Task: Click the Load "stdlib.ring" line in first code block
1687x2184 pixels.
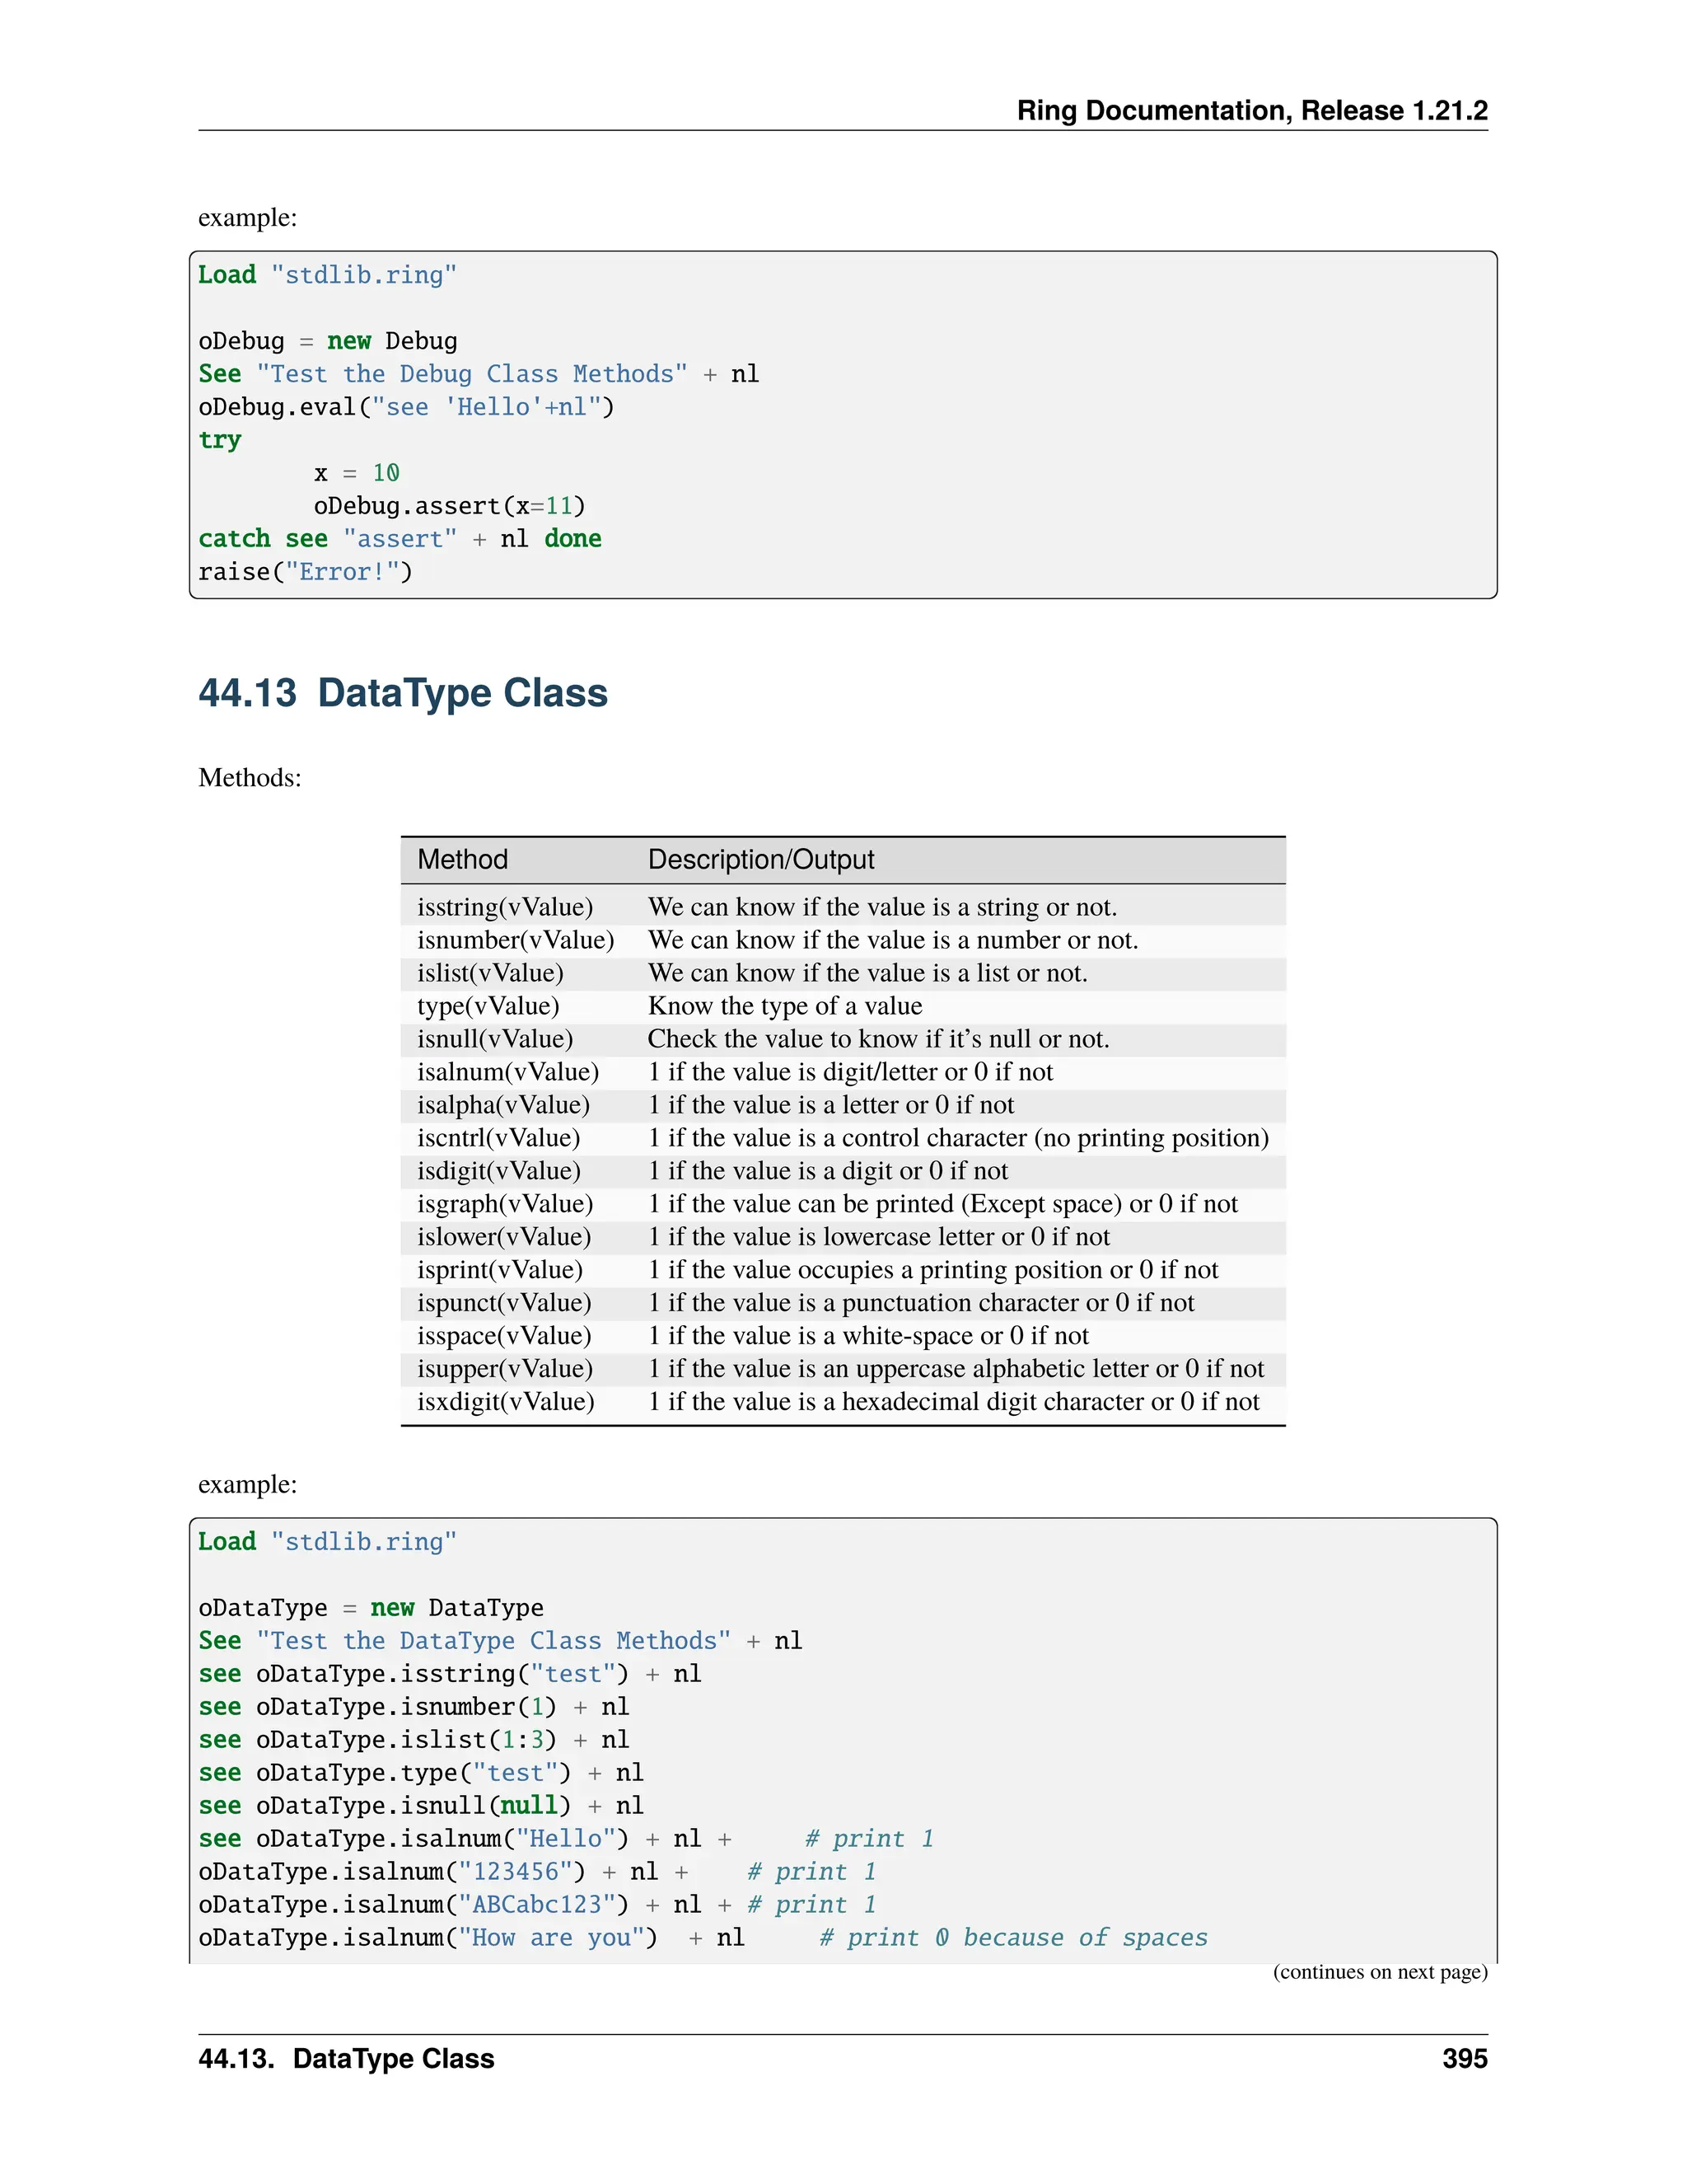Action: [327, 275]
